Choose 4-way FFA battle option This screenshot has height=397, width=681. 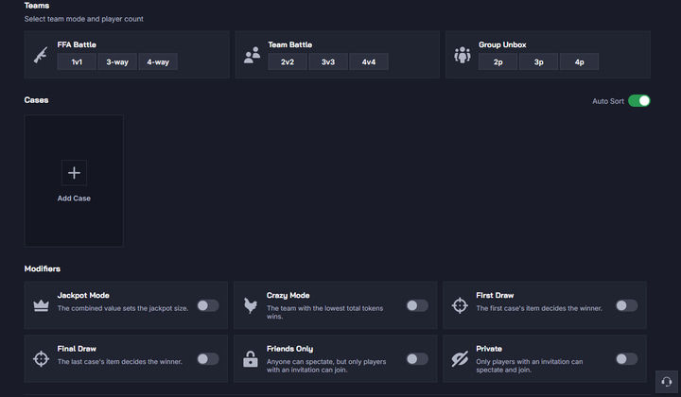(158, 62)
